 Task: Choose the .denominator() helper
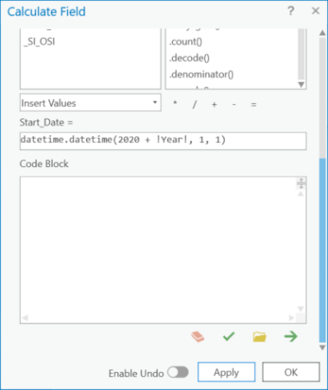click(201, 74)
